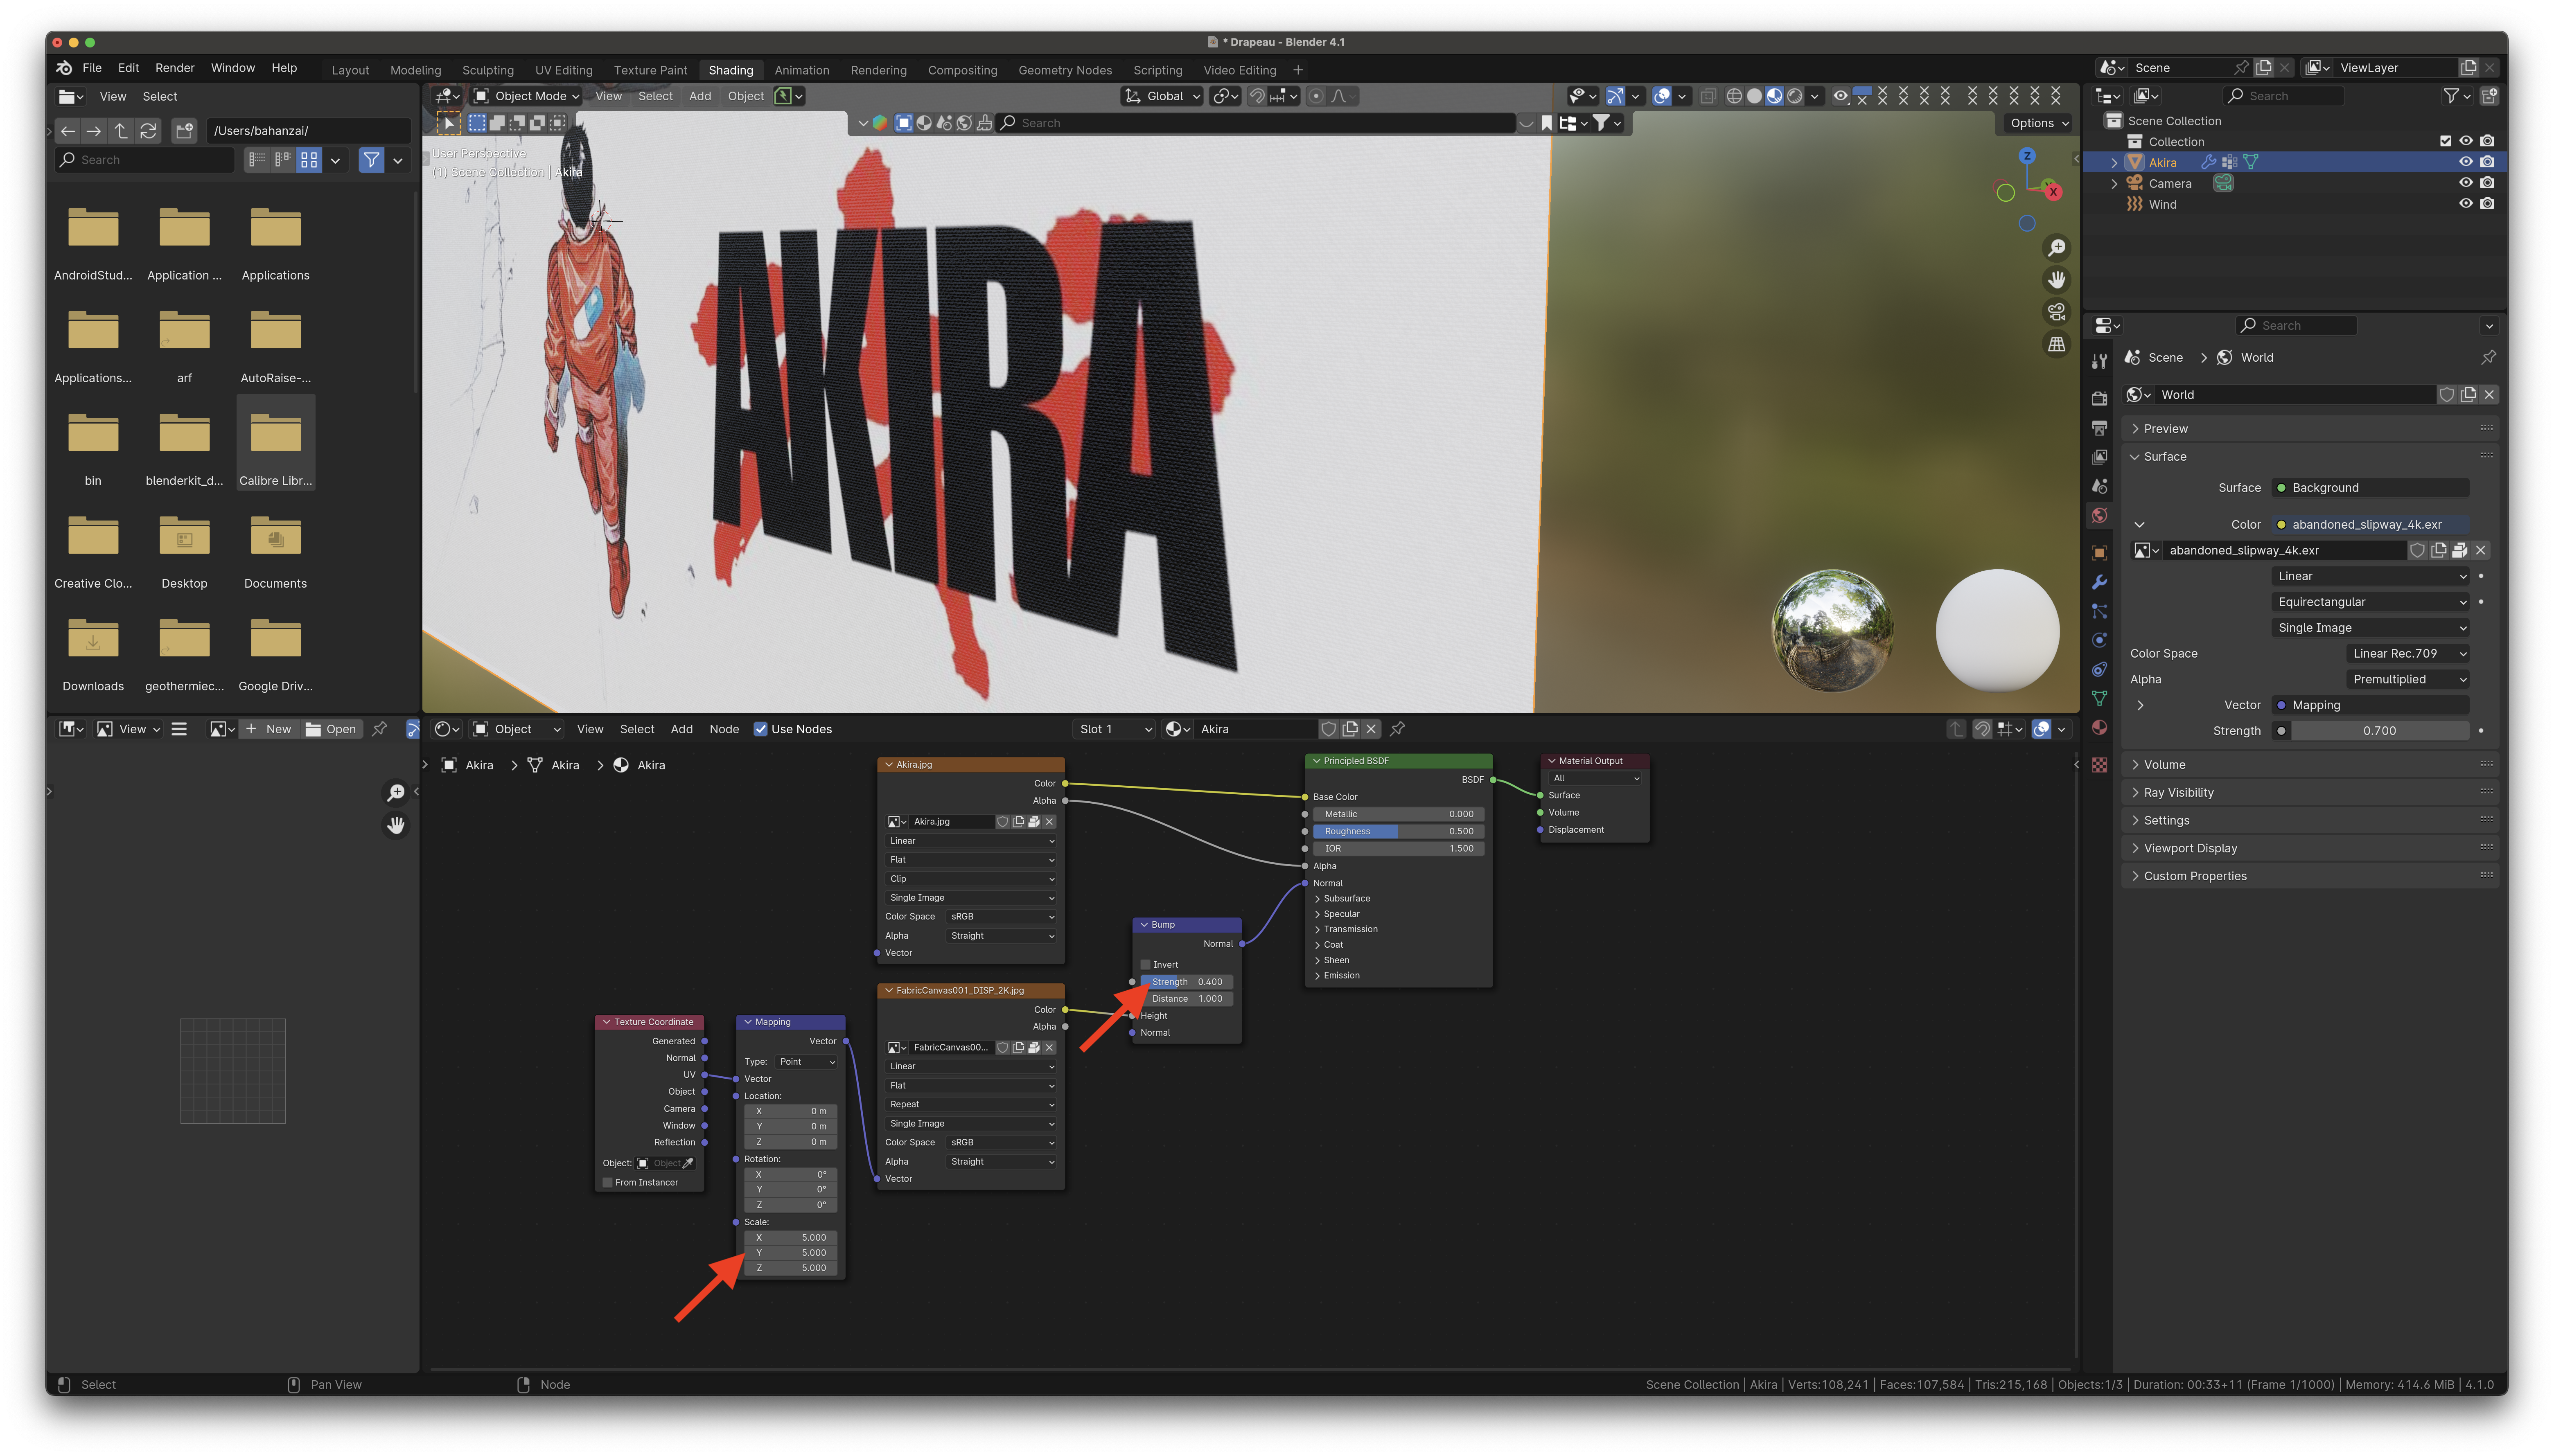Open the Modifiers wrench properties tab
This screenshot has height=1456, width=2554.
coord(2099,582)
